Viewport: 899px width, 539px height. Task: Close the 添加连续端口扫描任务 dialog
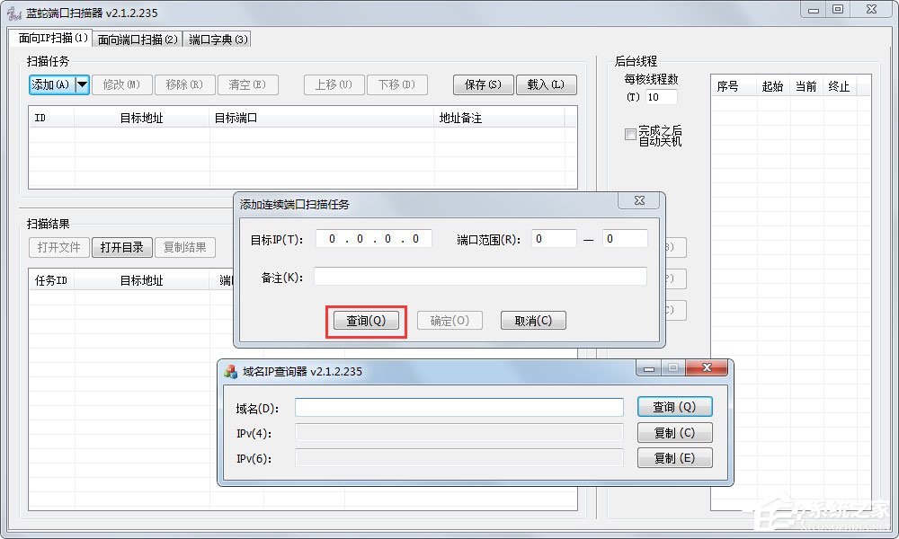point(639,202)
